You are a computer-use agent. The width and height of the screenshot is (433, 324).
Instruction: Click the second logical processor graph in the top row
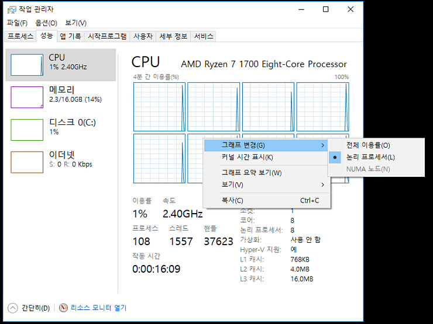(214, 107)
